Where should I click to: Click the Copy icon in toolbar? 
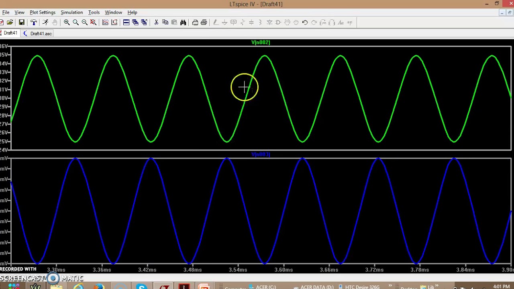[x=165, y=22]
